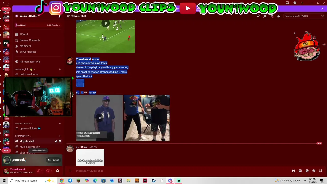
Task: Open Google Chrome from taskbar
Action: click(62, 181)
